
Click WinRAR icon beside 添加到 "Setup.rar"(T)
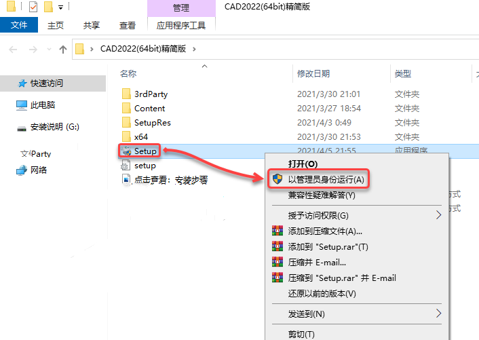point(277,246)
